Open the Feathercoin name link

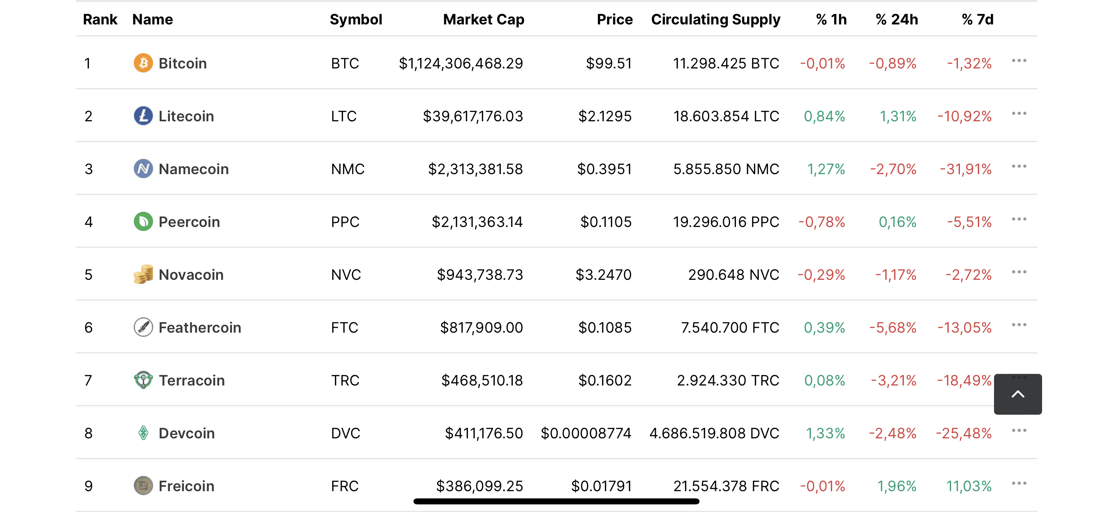(200, 327)
